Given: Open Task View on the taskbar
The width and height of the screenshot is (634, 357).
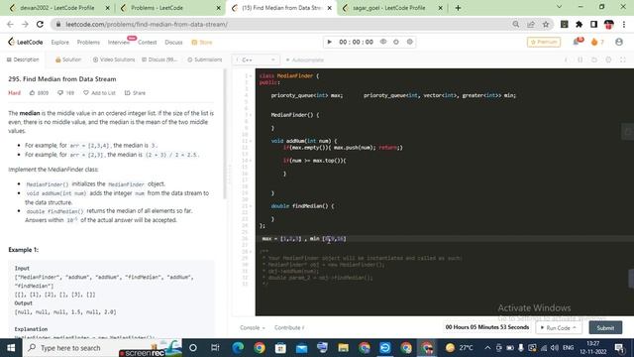Looking at the screenshot, I should (215, 348).
